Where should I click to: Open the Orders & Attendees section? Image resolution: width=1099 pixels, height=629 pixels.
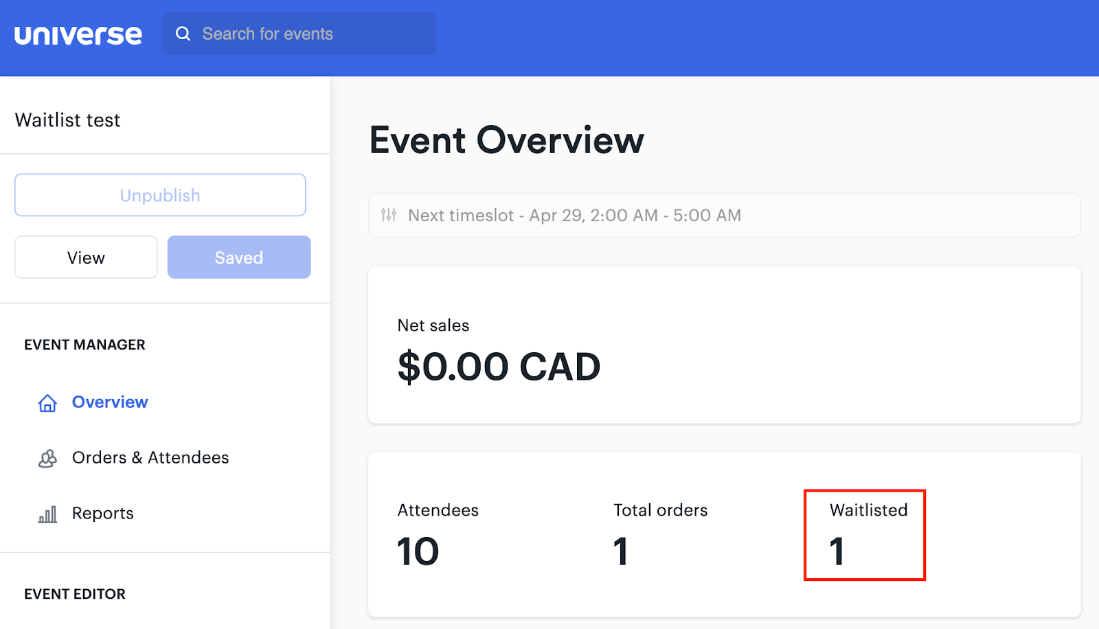pyautogui.click(x=150, y=457)
